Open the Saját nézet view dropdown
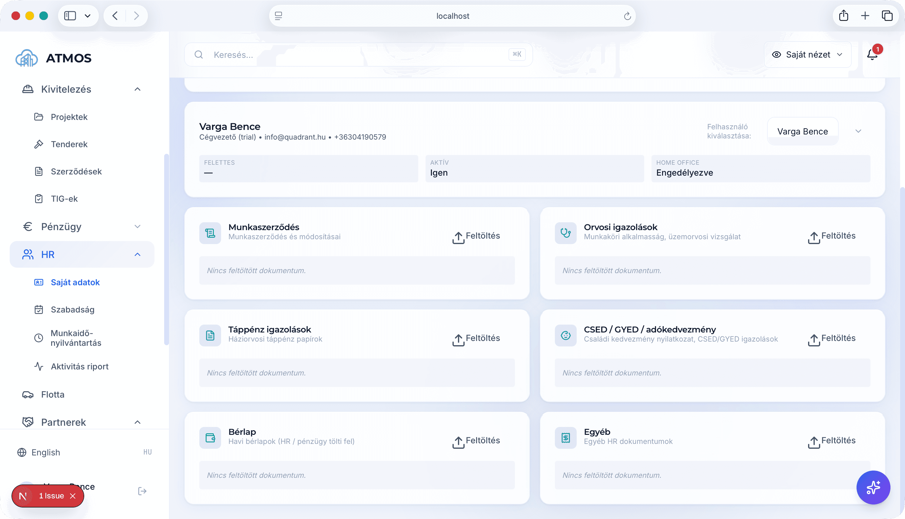Screen dimensions: 905x519 [808, 55]
